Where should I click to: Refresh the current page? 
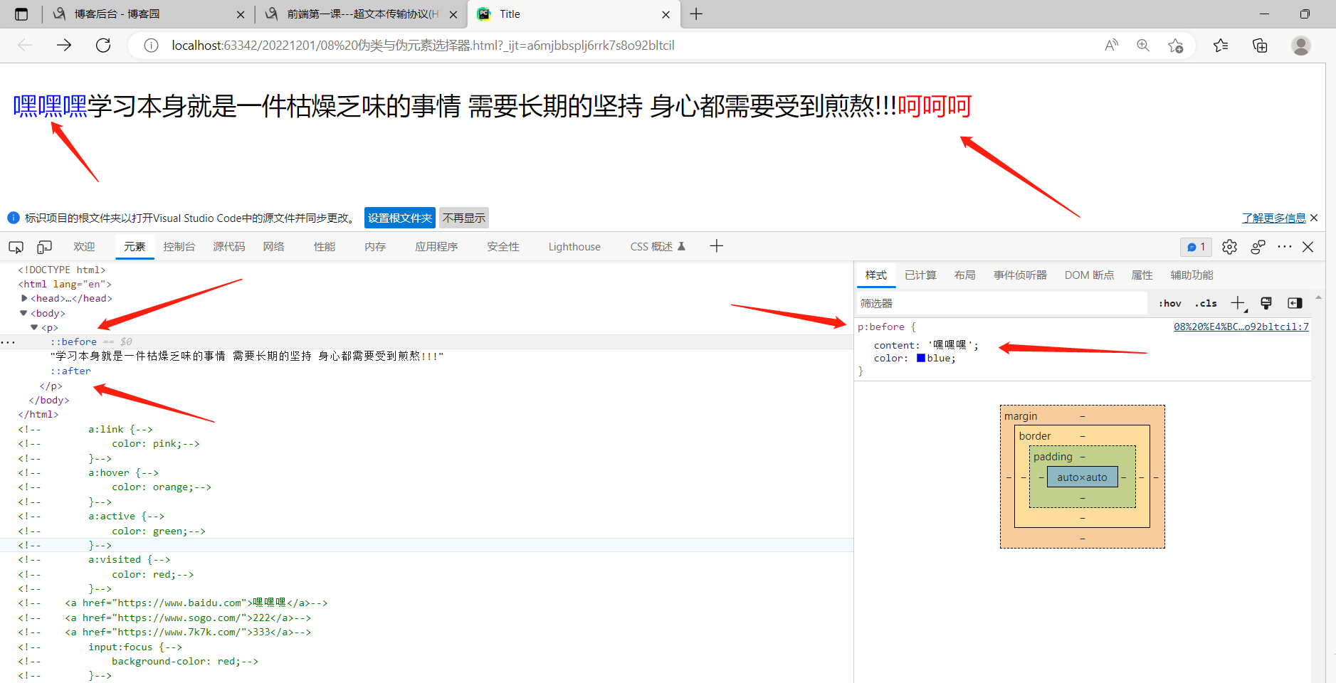(x=103, y=46)
